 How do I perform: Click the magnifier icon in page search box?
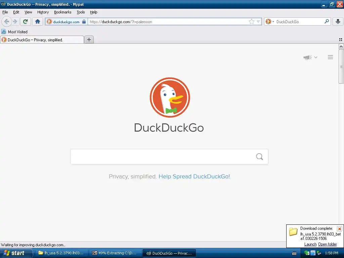(260, 157)
